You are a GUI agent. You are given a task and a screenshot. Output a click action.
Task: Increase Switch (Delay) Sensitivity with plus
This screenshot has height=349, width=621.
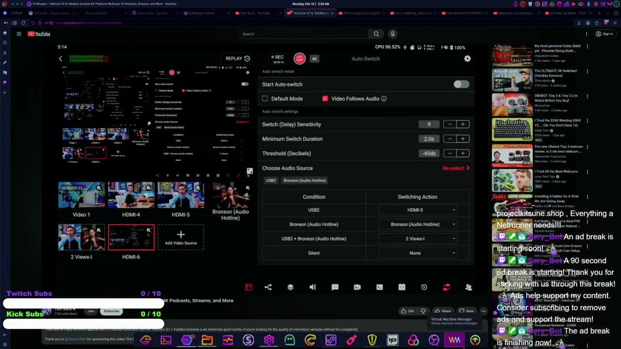click(463, 125)
